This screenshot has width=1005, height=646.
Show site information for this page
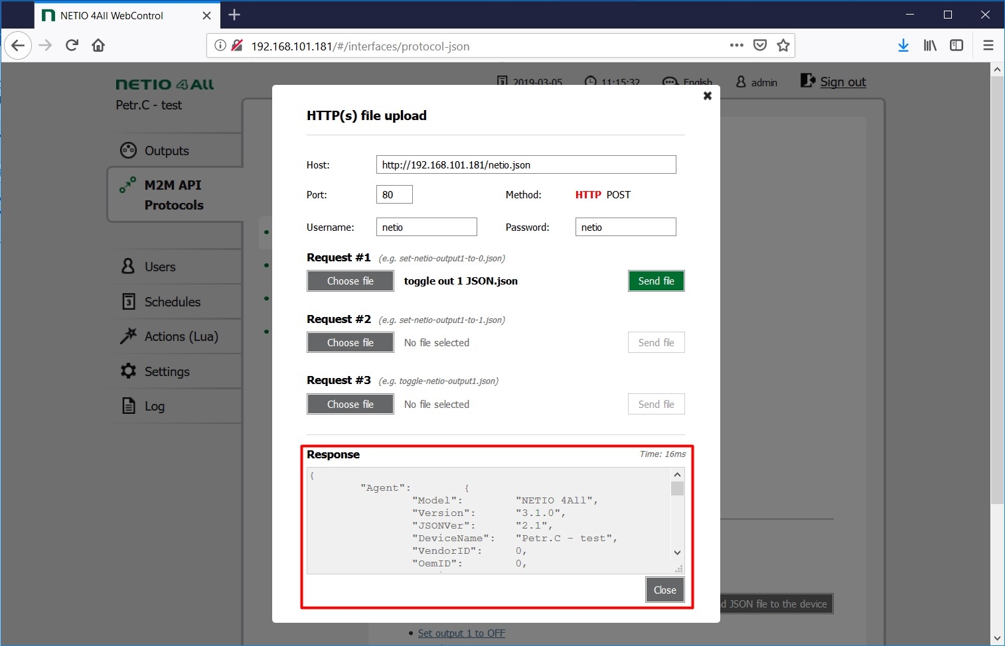coord(220,45)
